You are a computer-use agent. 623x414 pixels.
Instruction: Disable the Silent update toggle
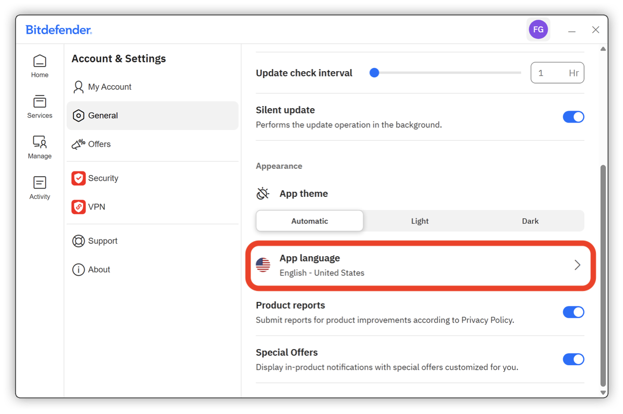pyautogui.click(x=573, y=117)
